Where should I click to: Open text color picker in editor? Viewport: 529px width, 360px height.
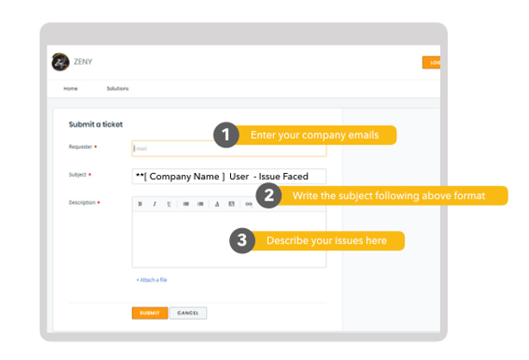(x=217, y=203)
